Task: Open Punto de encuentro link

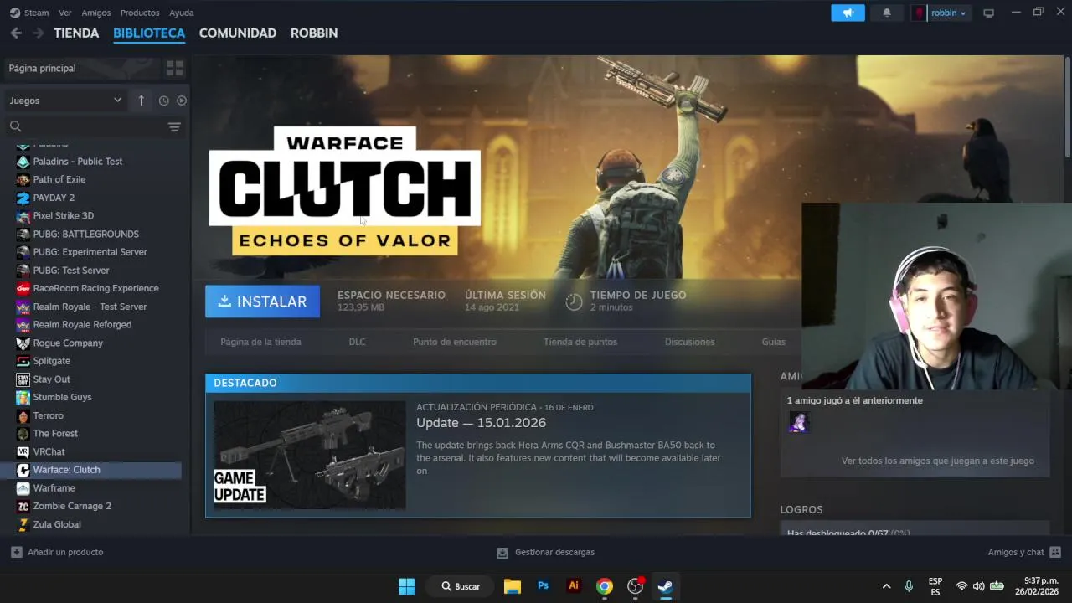Action: tap(455, 342)
